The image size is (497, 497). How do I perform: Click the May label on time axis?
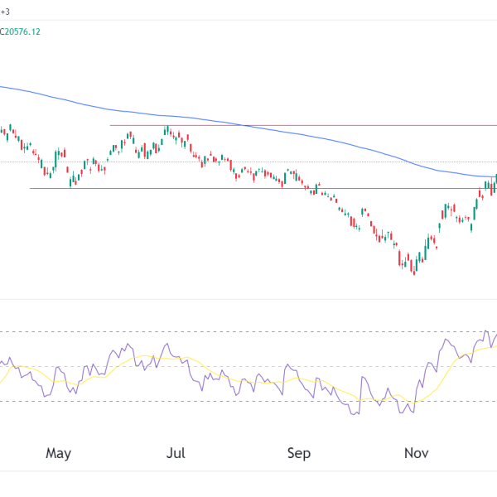tap(58, 453)
